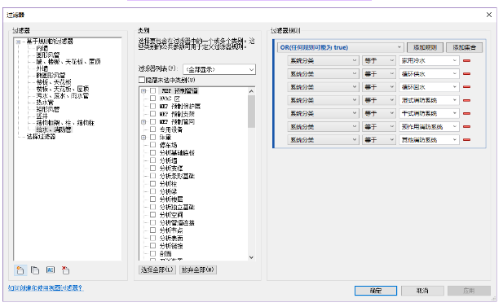Remove the 家用冷水 rule with red minus
Viewport: 503px width, 307px height.
[467, 60]
